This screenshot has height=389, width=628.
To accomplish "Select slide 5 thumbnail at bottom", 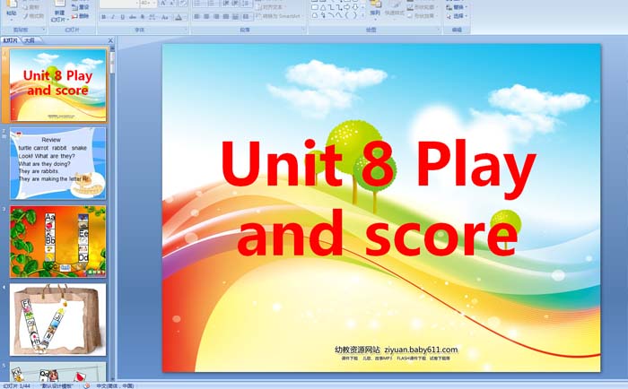I will [58, 372].
